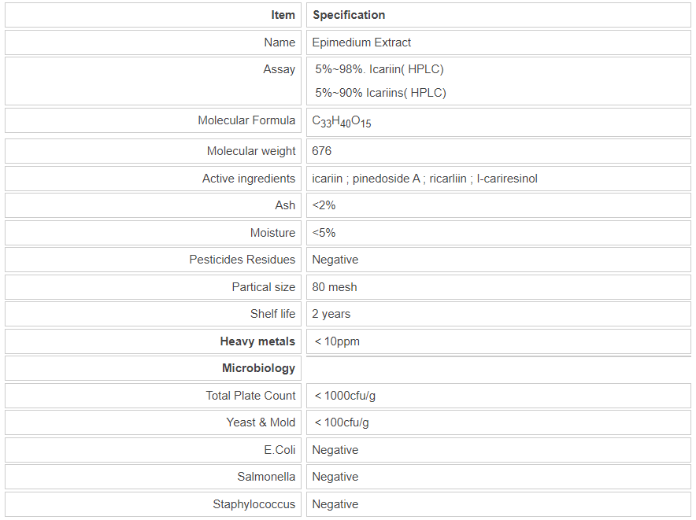The image size is (696, 520).
Task: Click the "Item" header cell
Action: pyautogui.click(x=283, y=15)
